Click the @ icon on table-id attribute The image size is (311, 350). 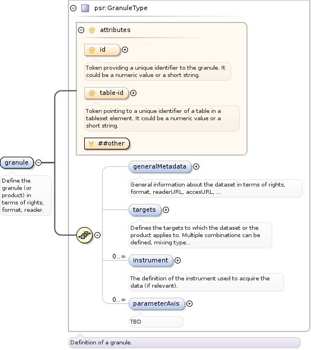tap(92, 93)
